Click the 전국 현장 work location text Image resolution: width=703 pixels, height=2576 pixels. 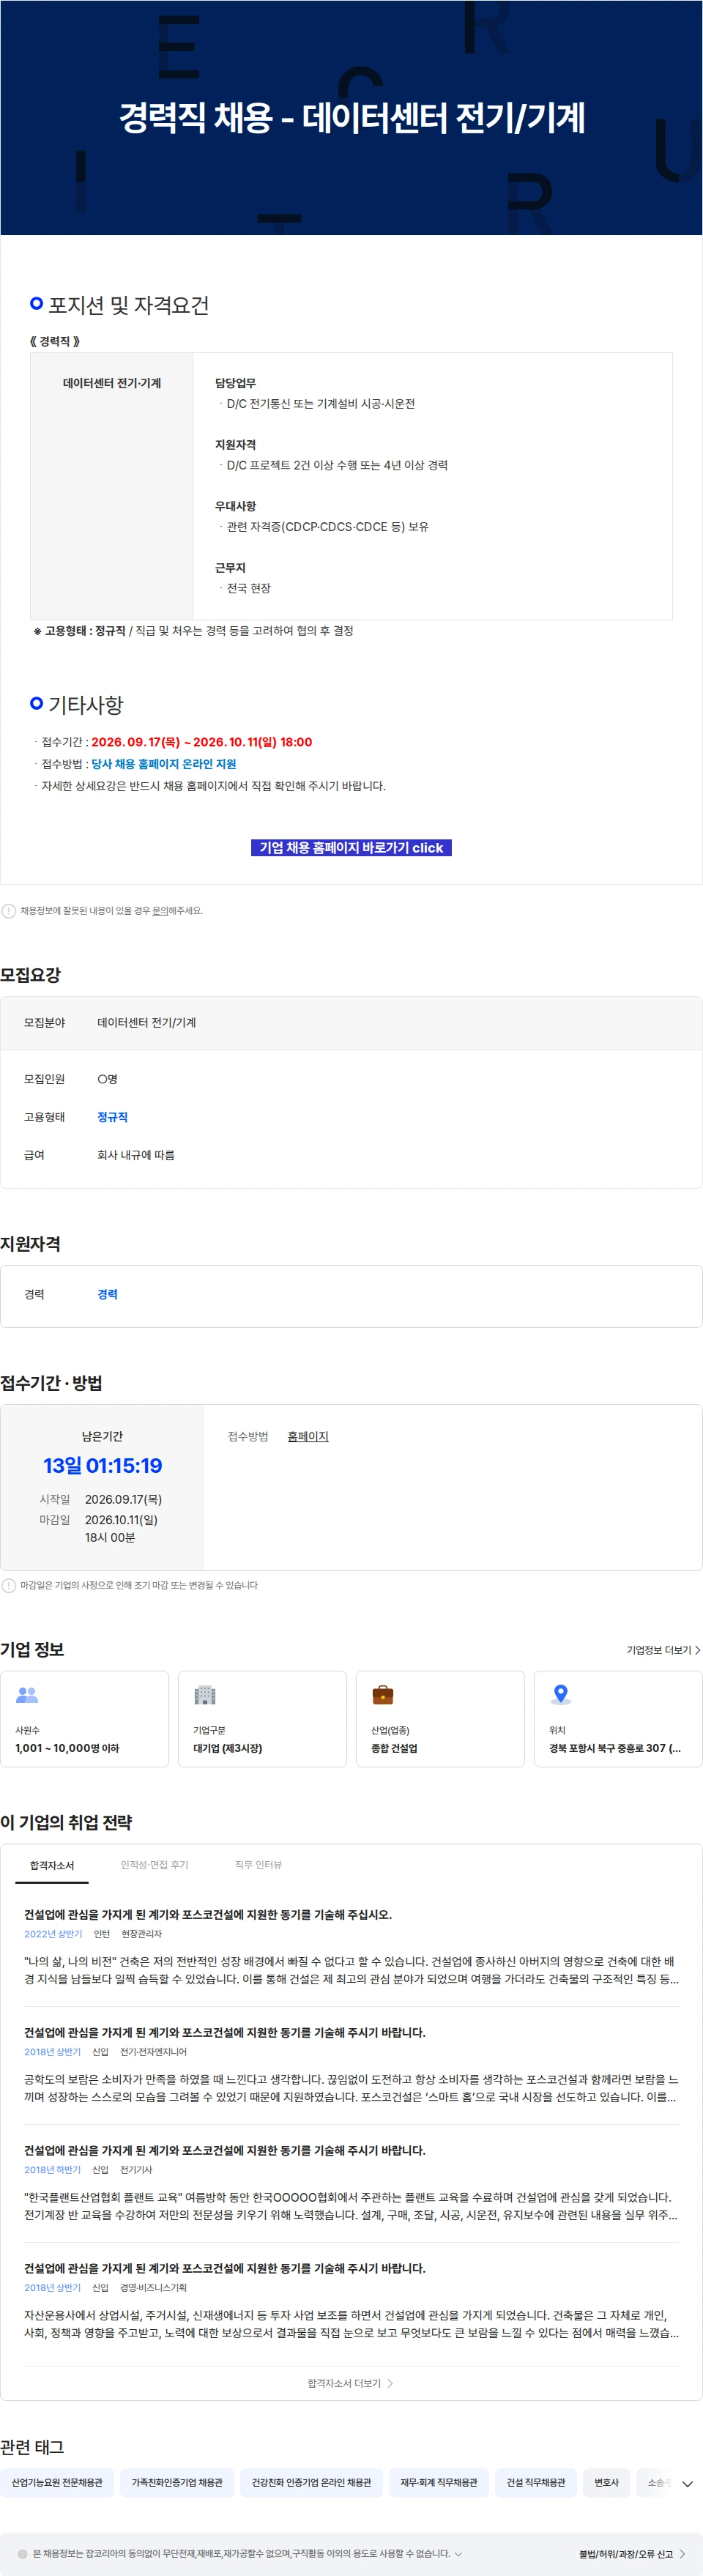pyautogui.click(x=248, y=588)
